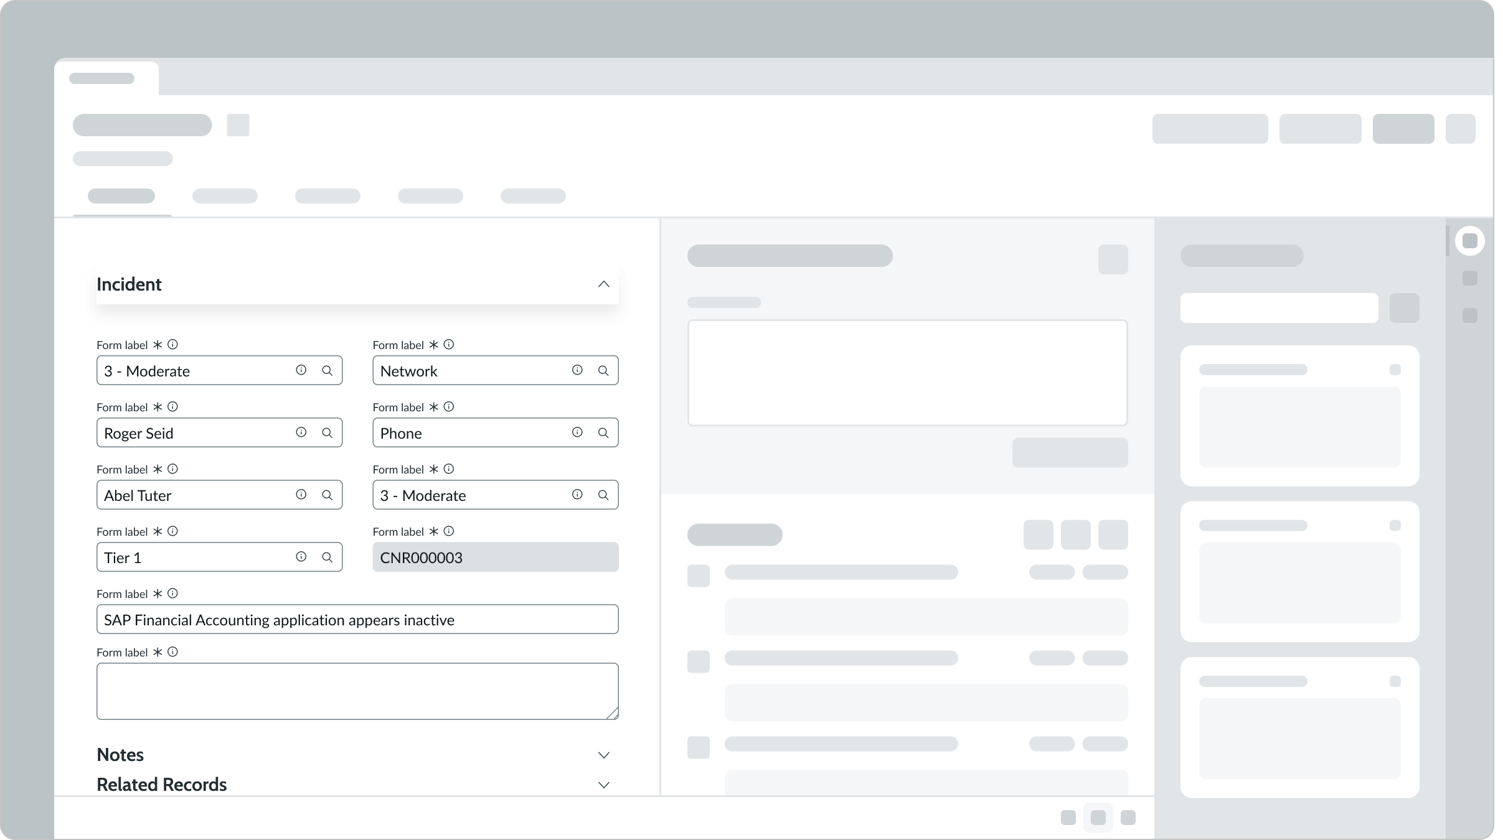
Task: Click the SAP Financial Accounting description field
Action: 357,619
